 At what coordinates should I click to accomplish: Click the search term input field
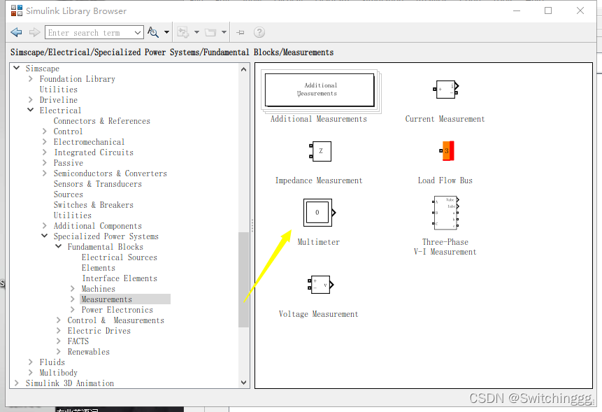tap(89, 32)
